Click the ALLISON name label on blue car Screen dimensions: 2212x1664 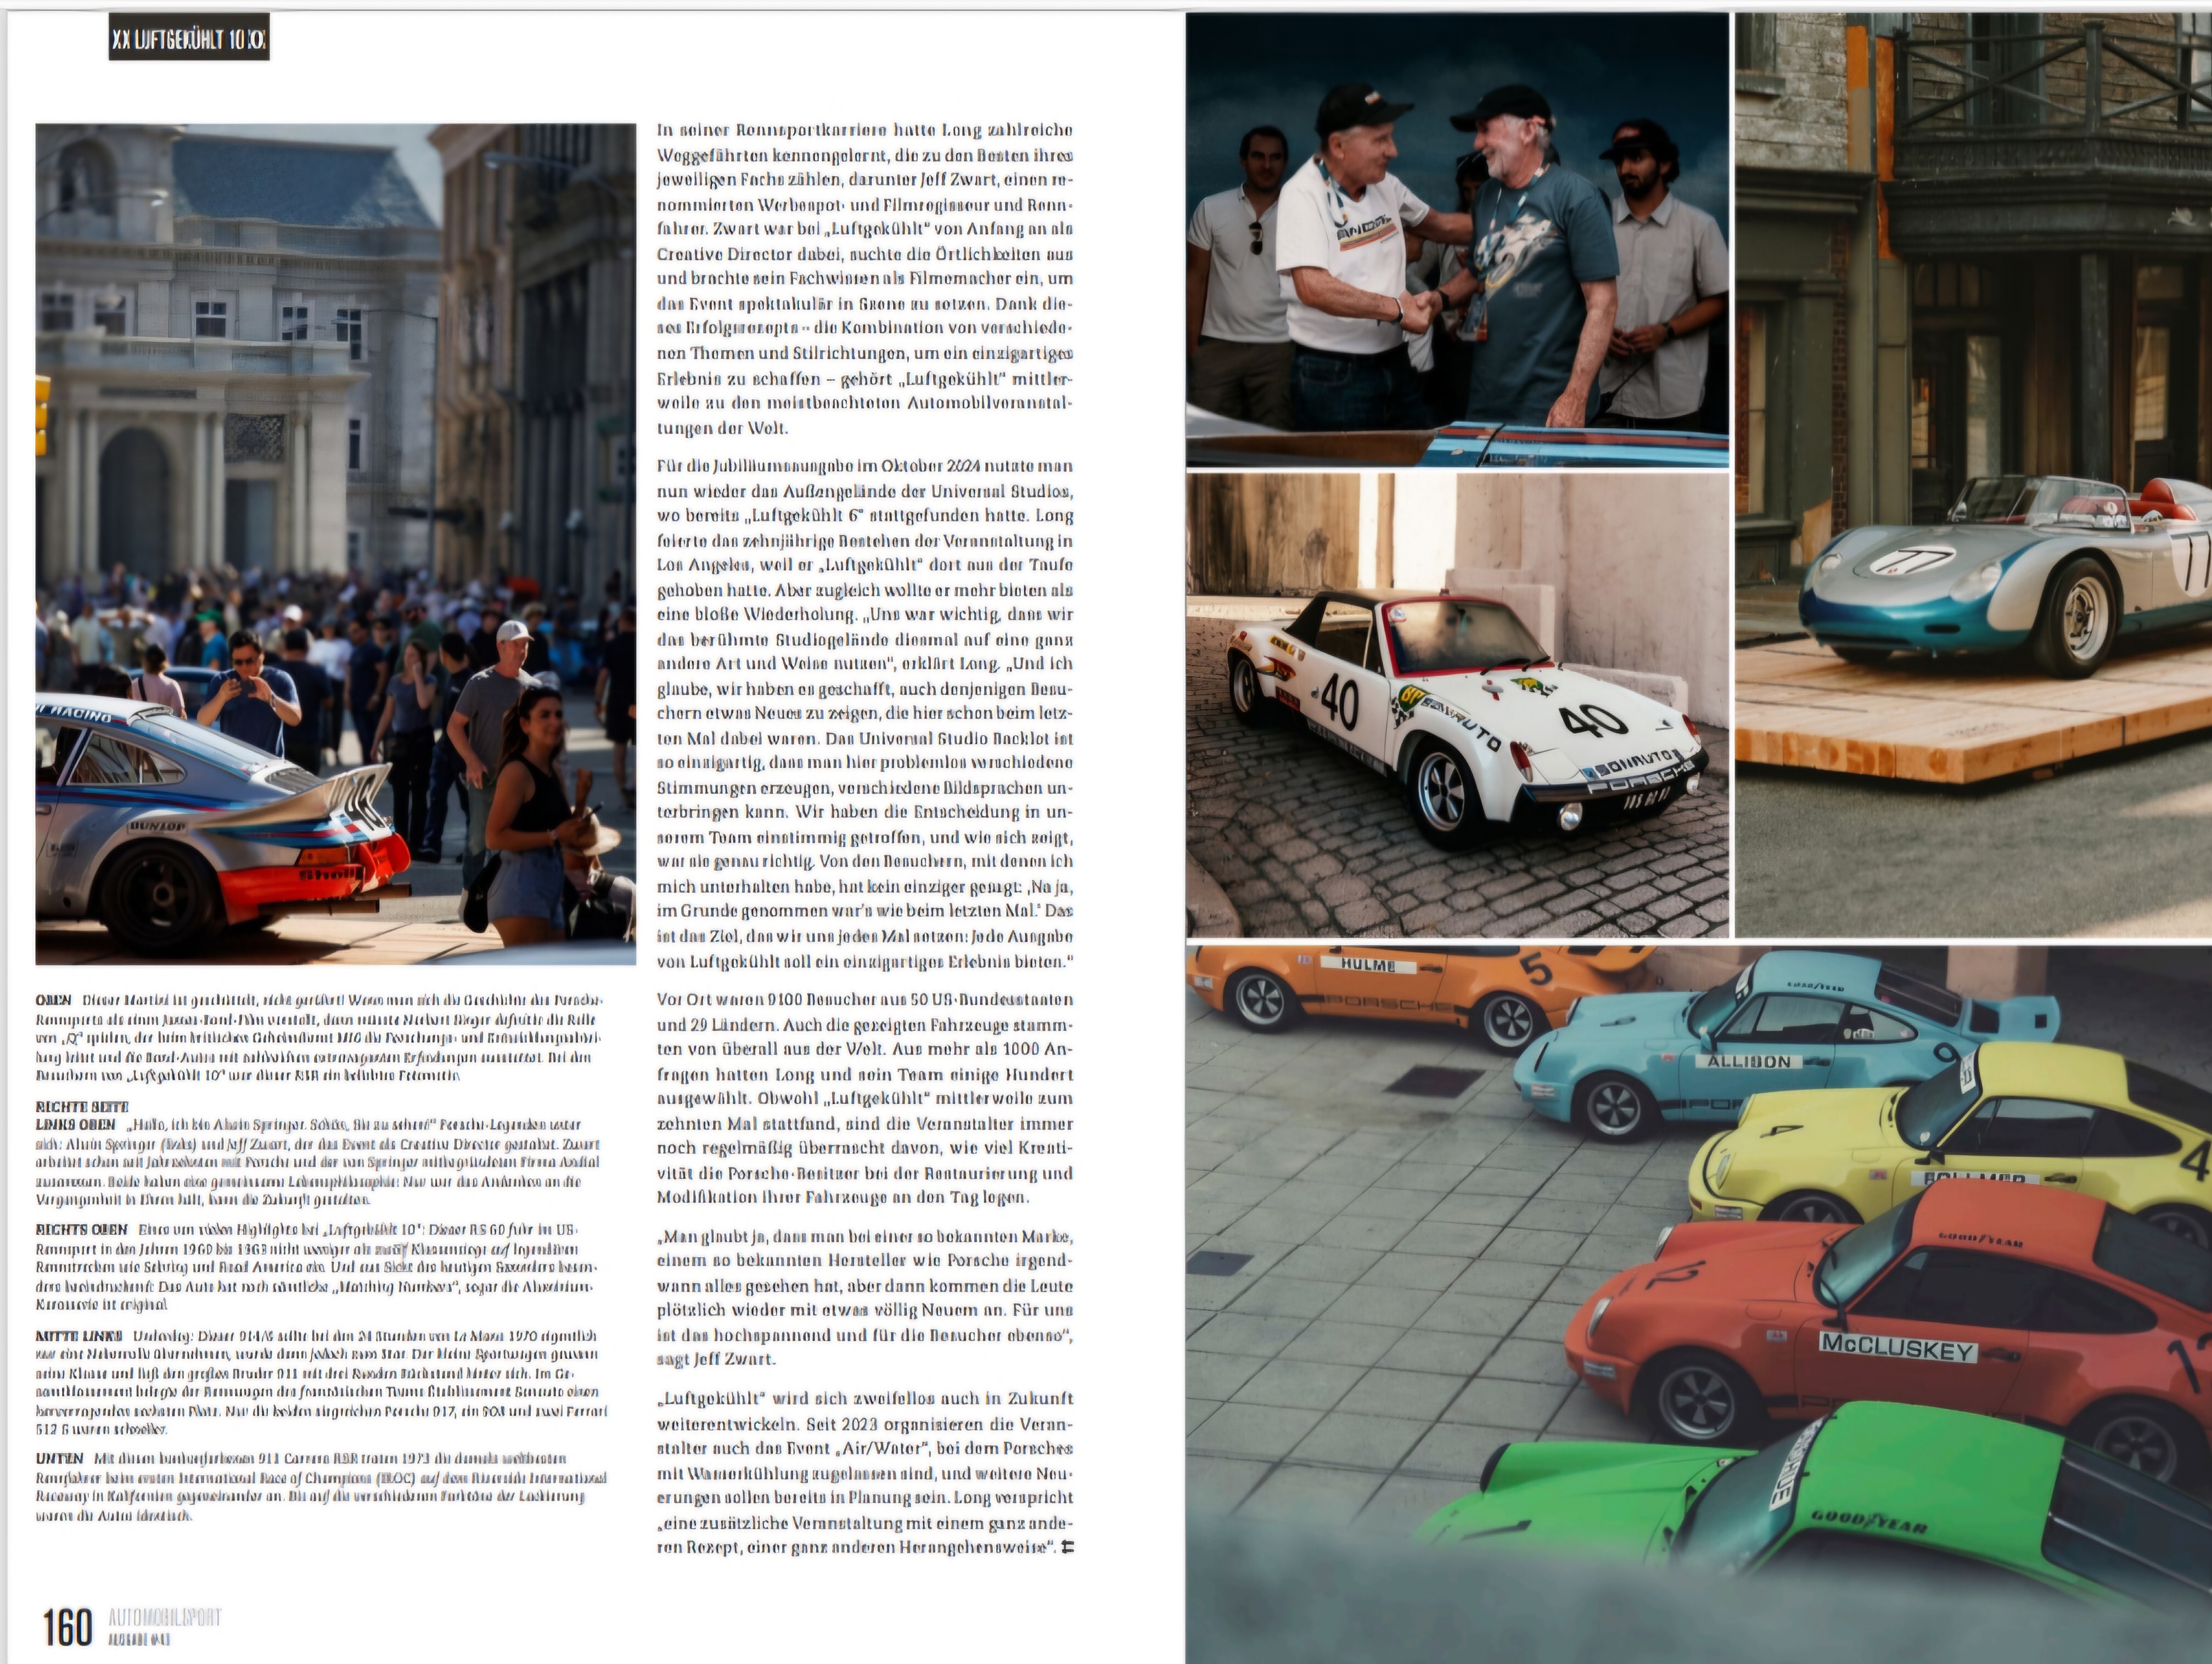click(x=1749, y=1061)
